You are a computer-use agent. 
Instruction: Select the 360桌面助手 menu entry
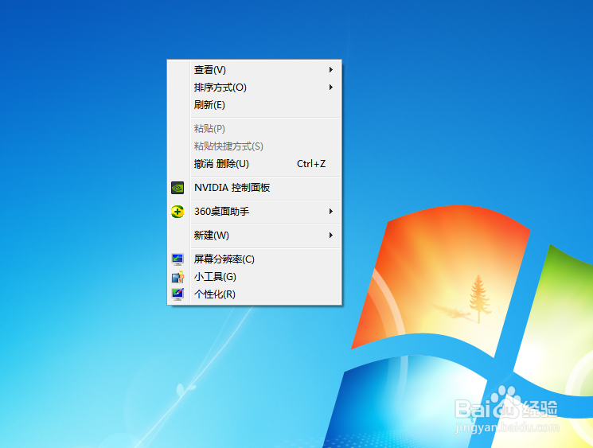[255, 212]
